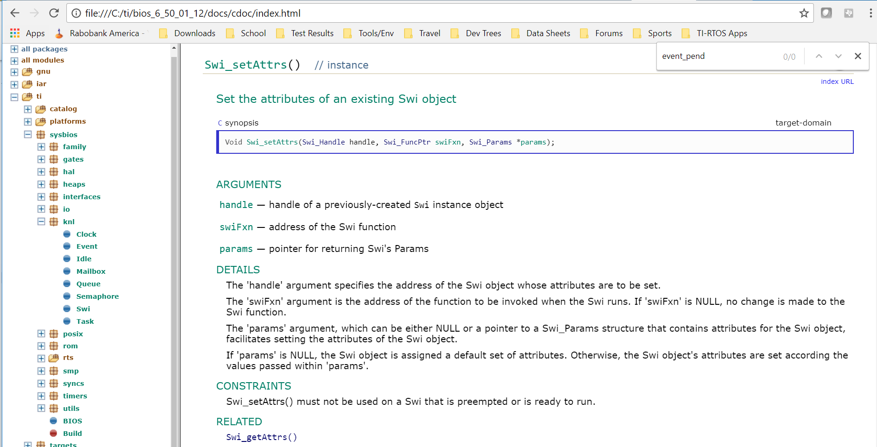The height and width of the screenshot is (447, 877).
Task: Click Swi_Params type in the synopsis
Action: 490,142
